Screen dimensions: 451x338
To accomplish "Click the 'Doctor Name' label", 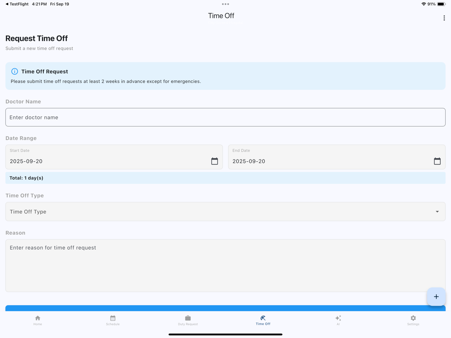I will coord(23,101).
